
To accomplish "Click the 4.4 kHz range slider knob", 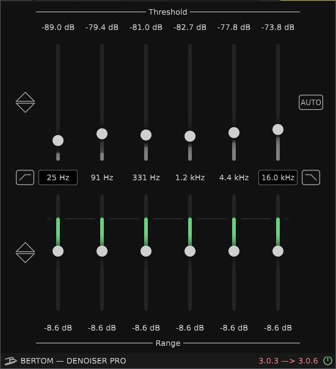I will point(234,251).
